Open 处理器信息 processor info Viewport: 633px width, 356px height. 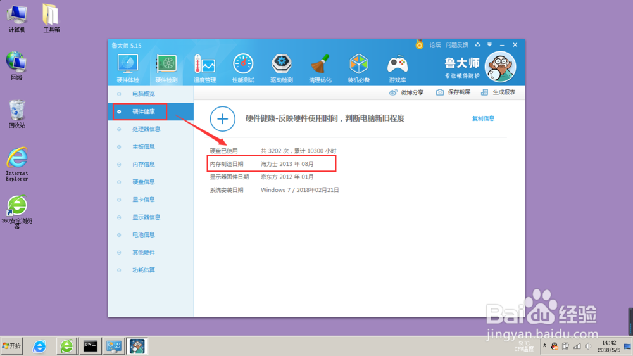[151, 129]
